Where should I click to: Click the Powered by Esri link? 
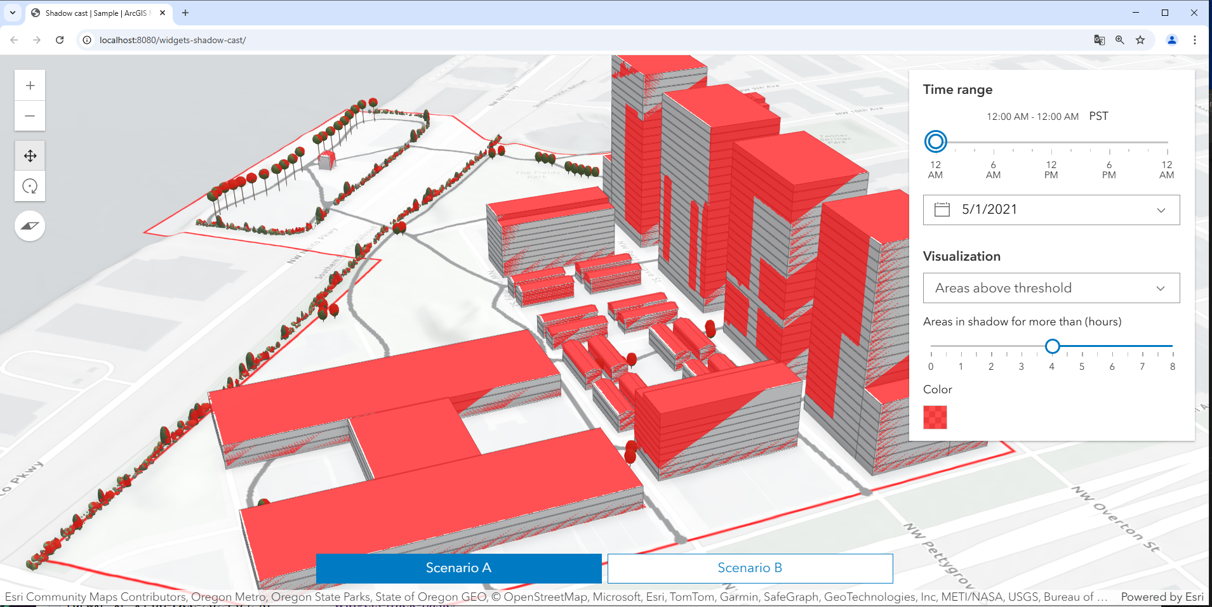pyautogui.click(x=1164, y=597)
